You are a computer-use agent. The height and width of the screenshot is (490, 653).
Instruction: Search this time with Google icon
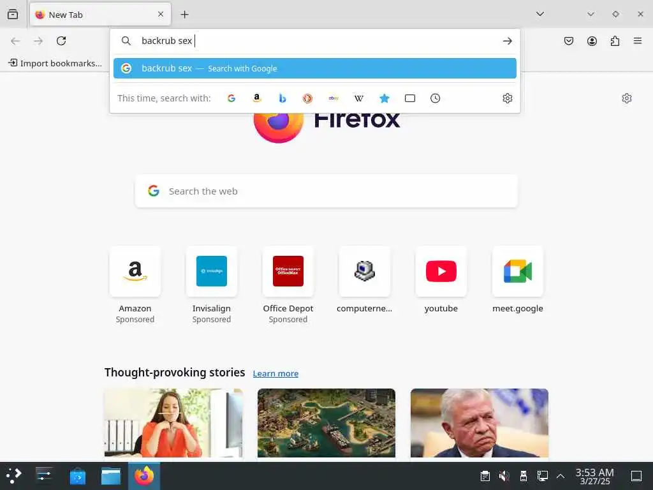coord(231,98)
